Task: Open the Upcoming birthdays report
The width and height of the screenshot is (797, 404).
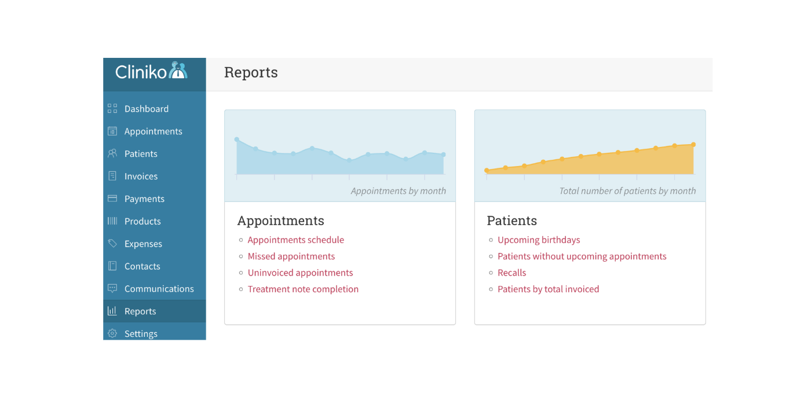Action: pyautogui.click(x=539, y=240)
